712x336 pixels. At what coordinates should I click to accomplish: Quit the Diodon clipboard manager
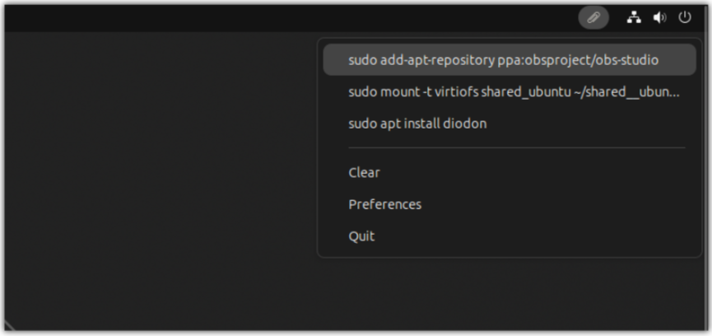tap(361, 236)
